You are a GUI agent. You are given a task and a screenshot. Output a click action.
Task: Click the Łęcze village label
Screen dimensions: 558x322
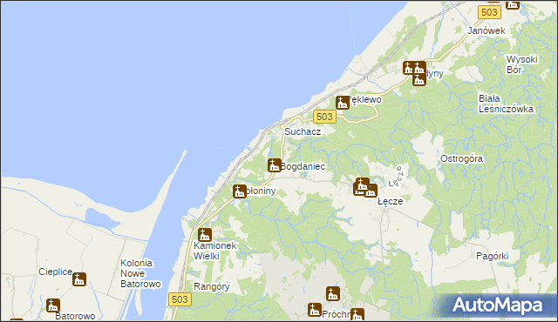(x=390, y=201)
